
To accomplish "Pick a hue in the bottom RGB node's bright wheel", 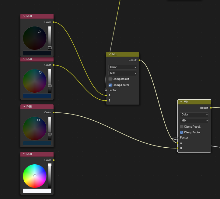I will [35, 176].
